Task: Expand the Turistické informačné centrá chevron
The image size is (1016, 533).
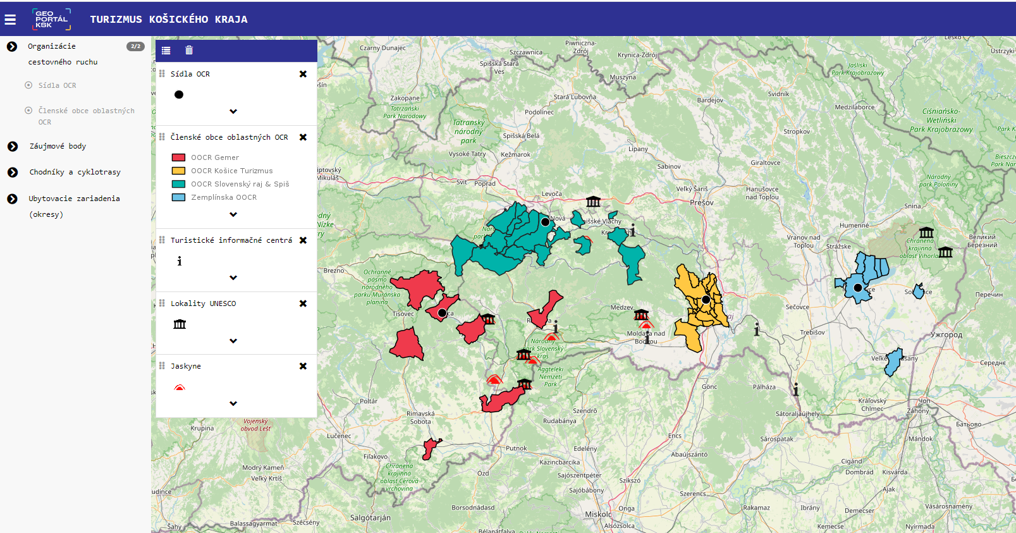Action: coord(233,278)
